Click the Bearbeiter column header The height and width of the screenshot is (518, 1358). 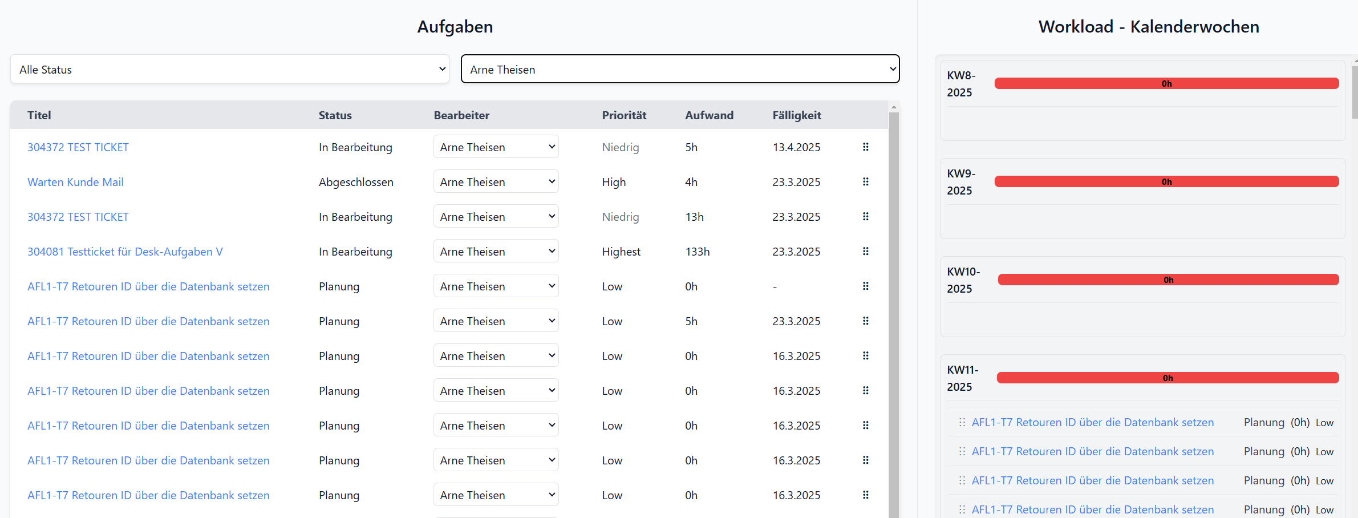(x=461, y=115)
